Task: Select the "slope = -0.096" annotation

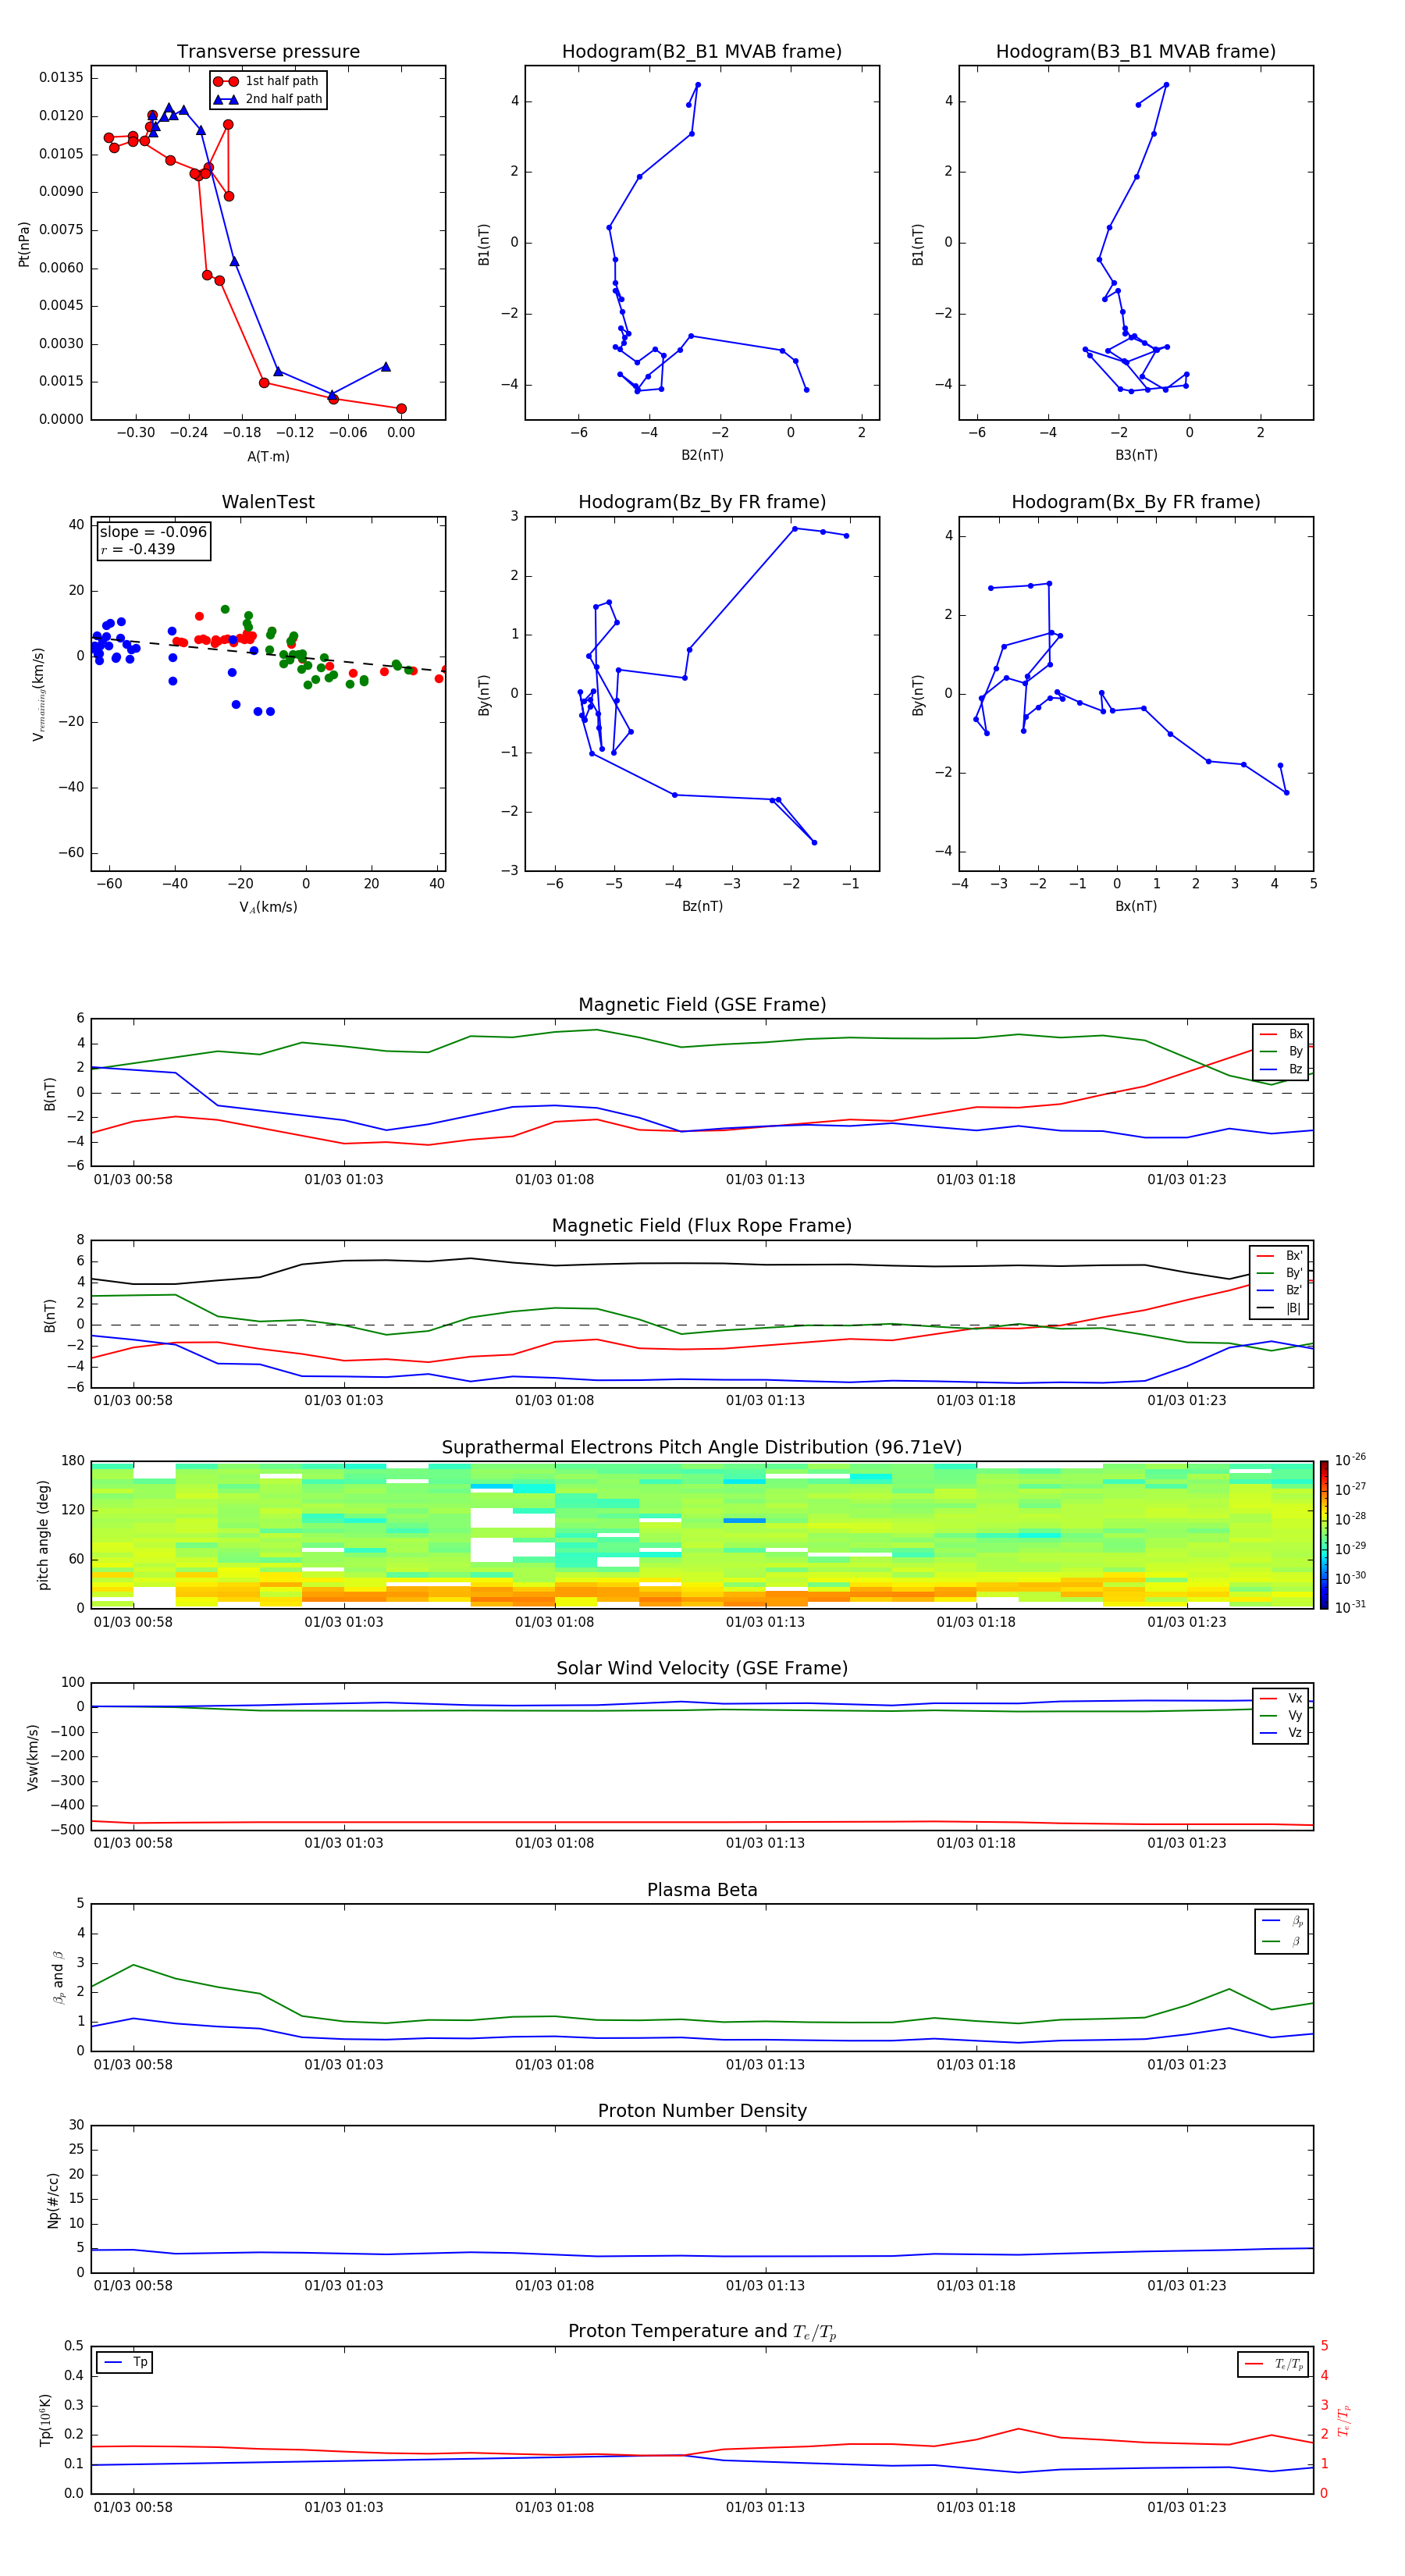Action: [153, 532]
